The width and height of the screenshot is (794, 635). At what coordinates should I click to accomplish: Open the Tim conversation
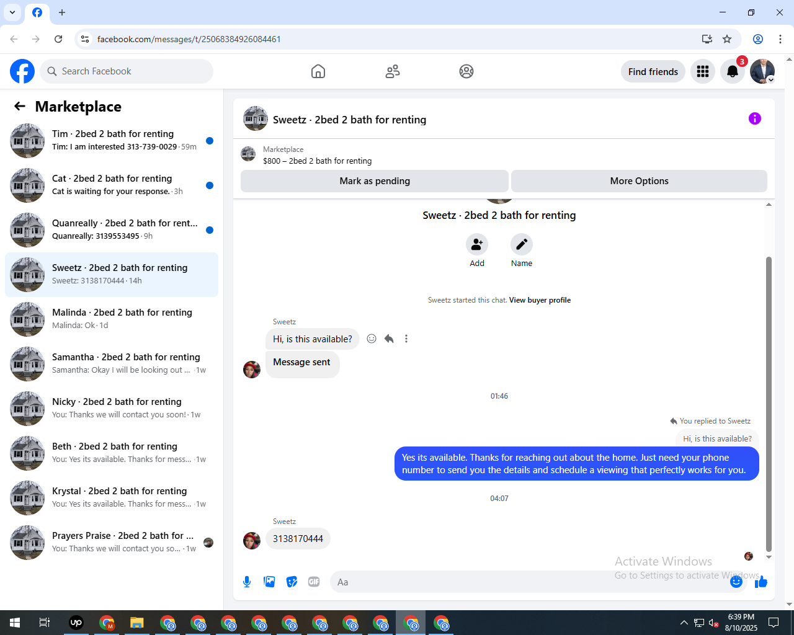pos(112,141)
